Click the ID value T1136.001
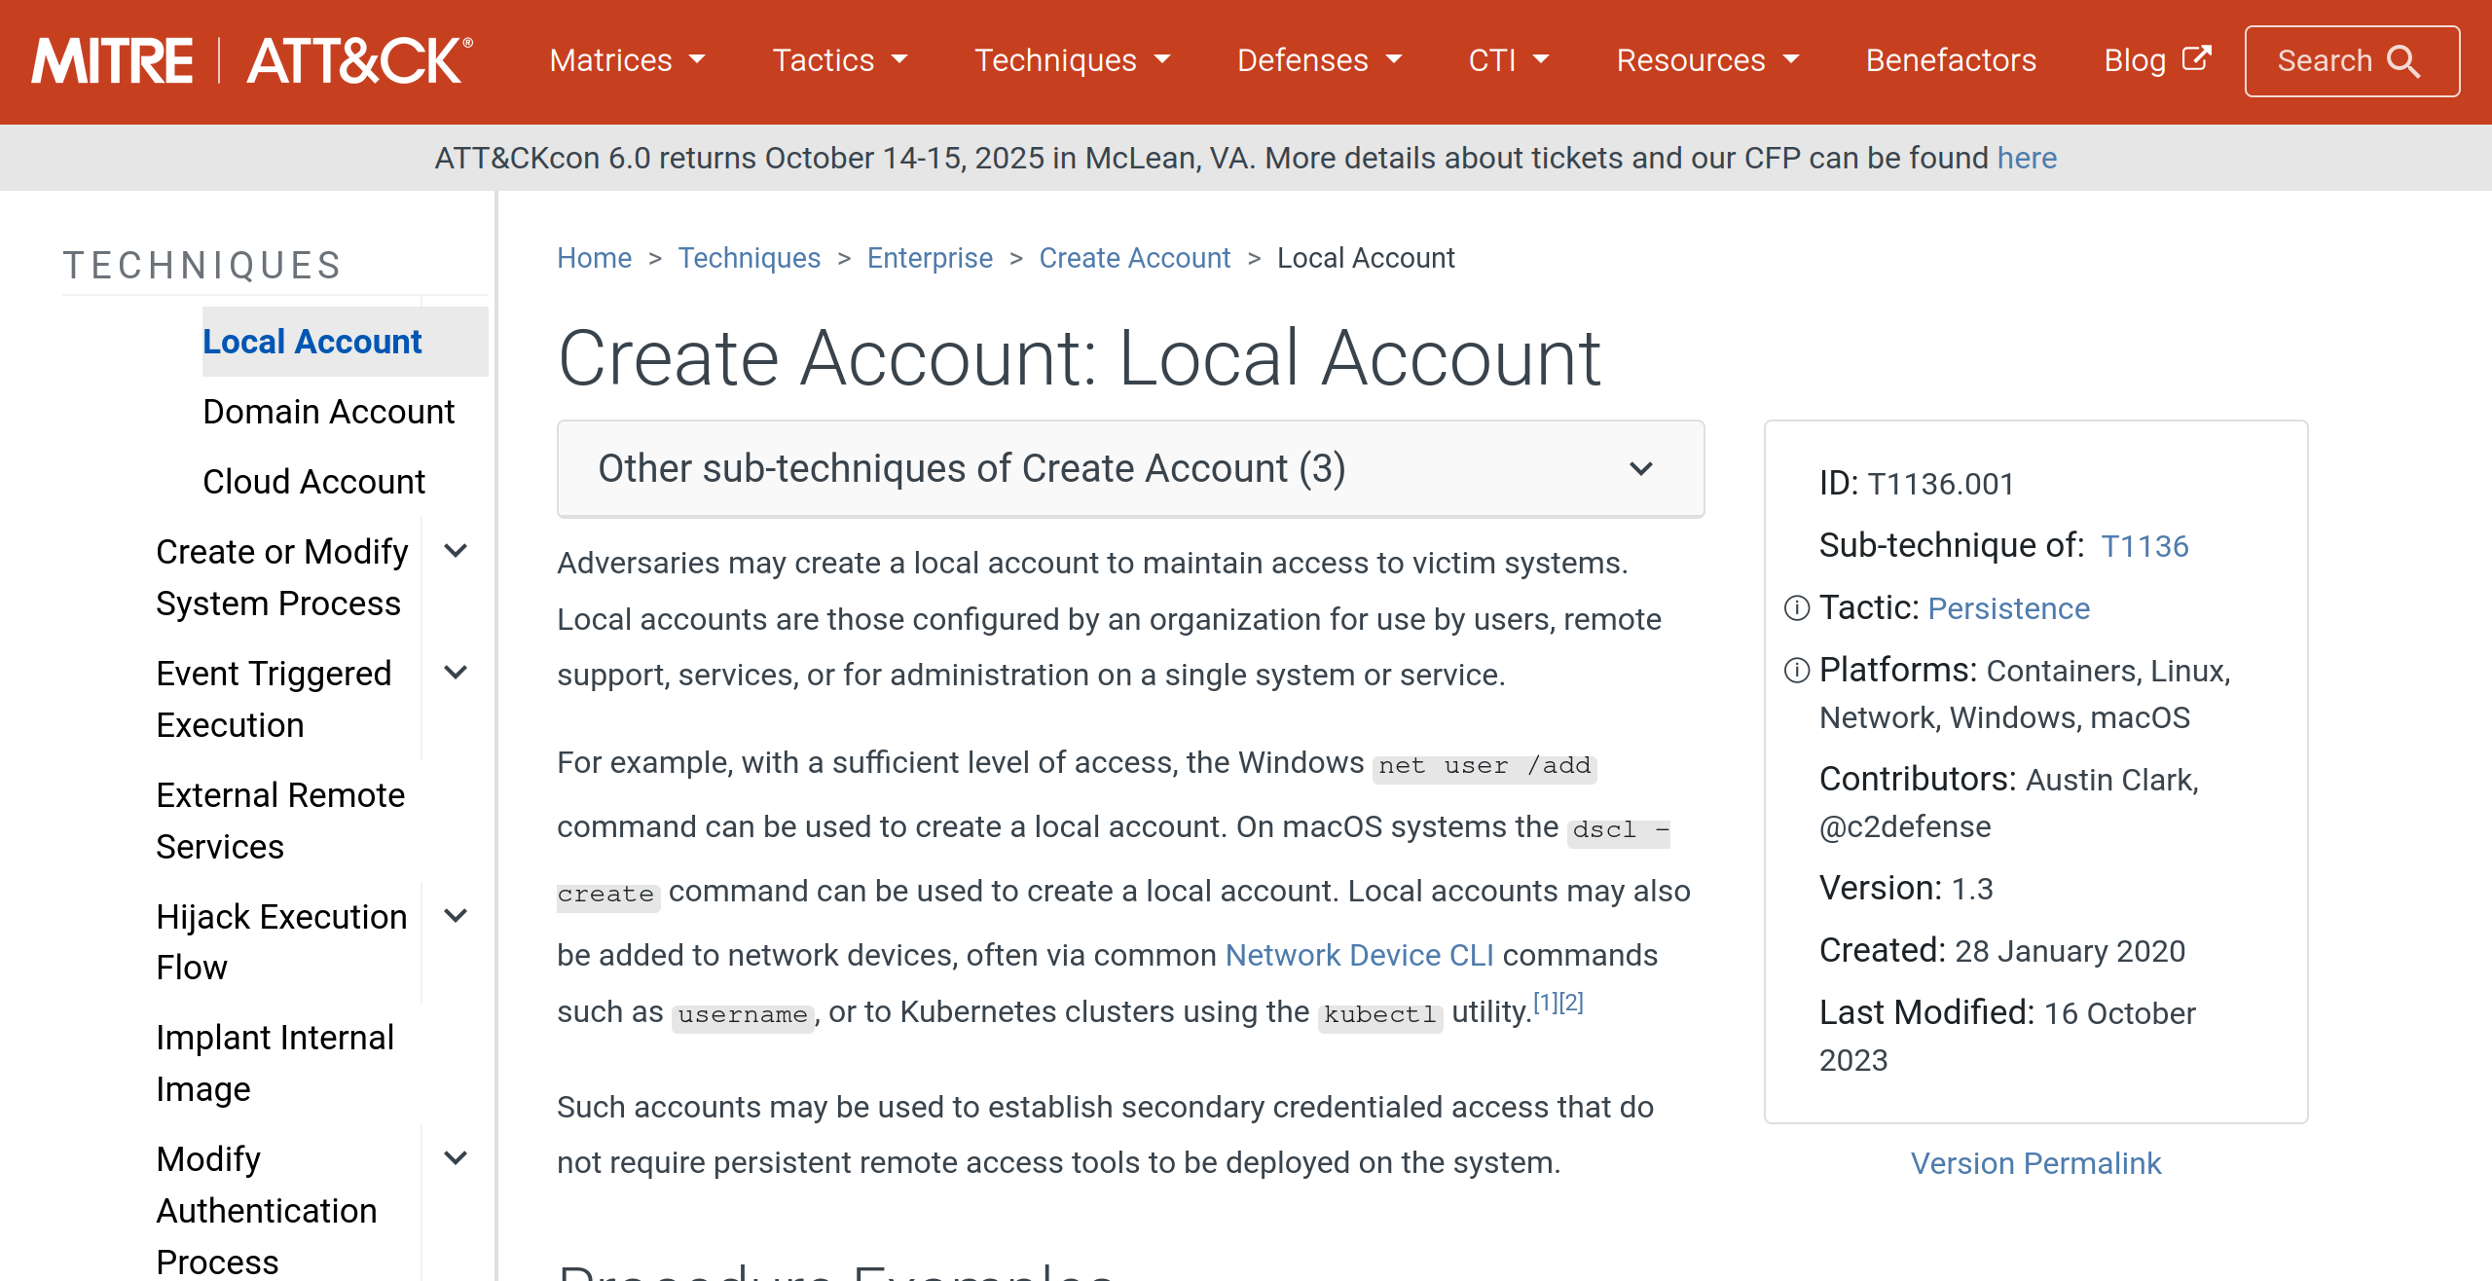The height and width of the screenshot is (1281, 2492). 1940,484
